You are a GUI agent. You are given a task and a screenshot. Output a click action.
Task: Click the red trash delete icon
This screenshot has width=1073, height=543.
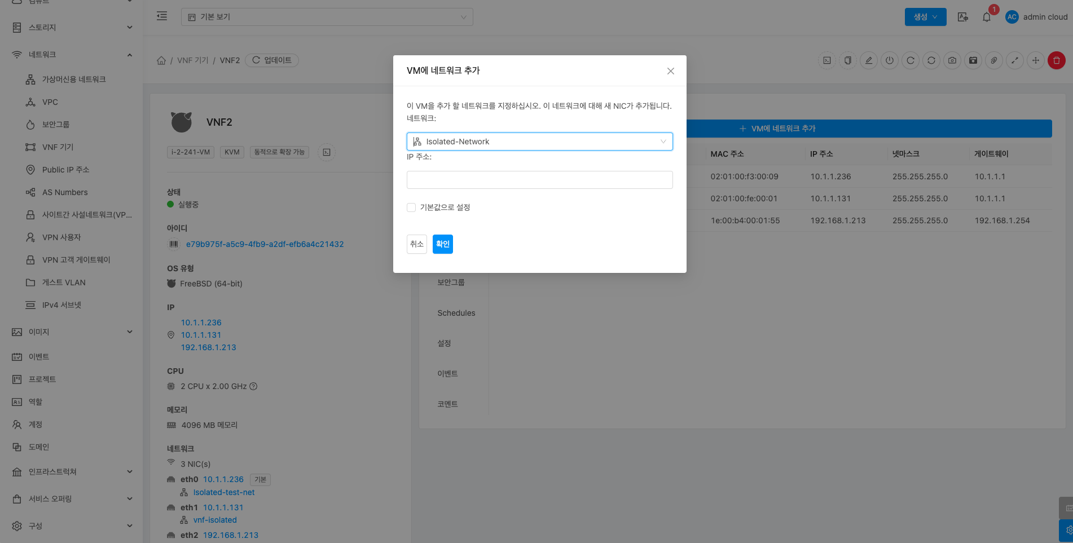(x=1056, y=60)
